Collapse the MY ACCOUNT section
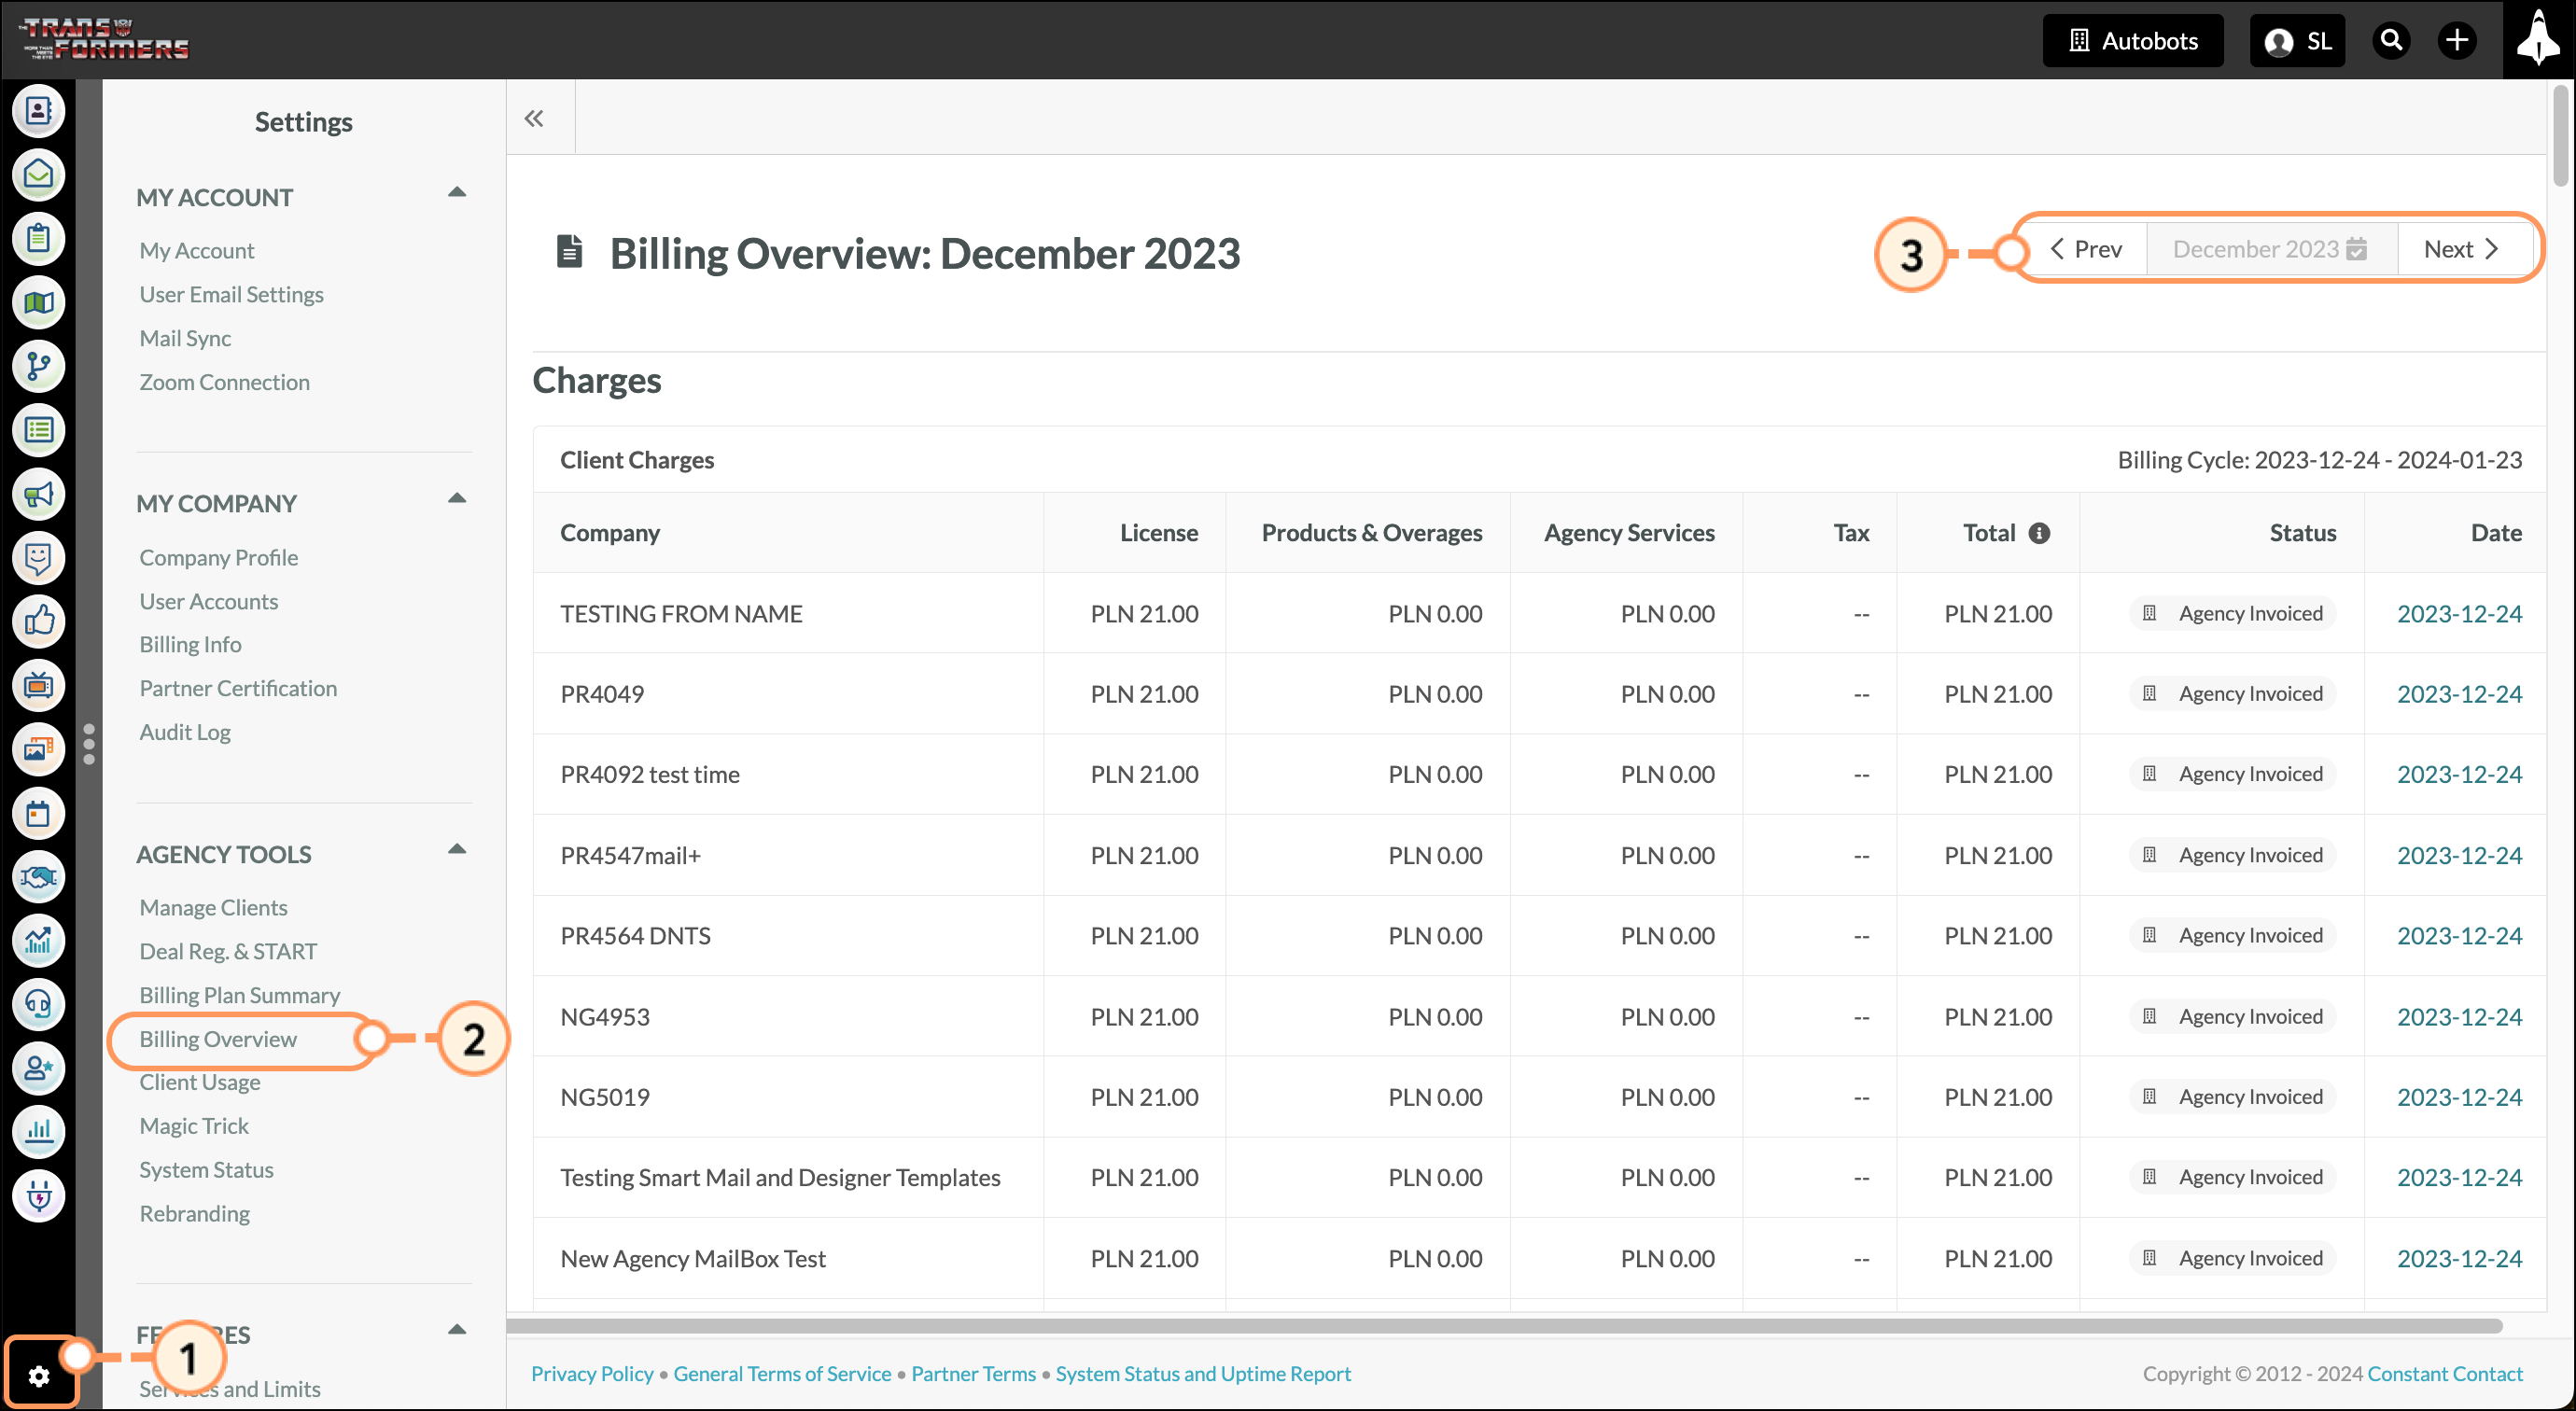Image resolution: width=2576 pixels, height=1411 pixels. click(457, 192)
